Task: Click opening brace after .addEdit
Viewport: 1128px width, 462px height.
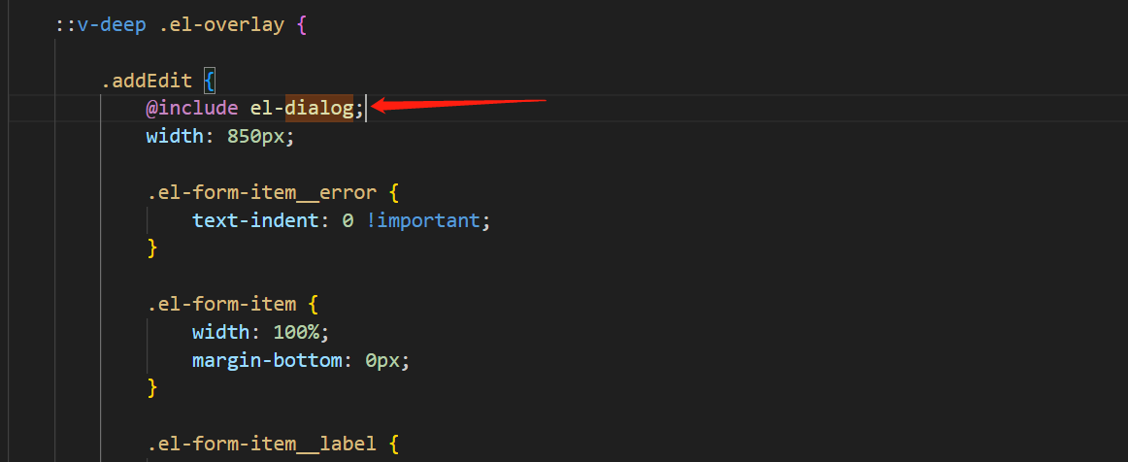Action: [x=209, y=82]
